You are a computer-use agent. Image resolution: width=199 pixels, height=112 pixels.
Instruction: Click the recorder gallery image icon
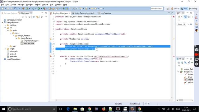click(197, 59)
